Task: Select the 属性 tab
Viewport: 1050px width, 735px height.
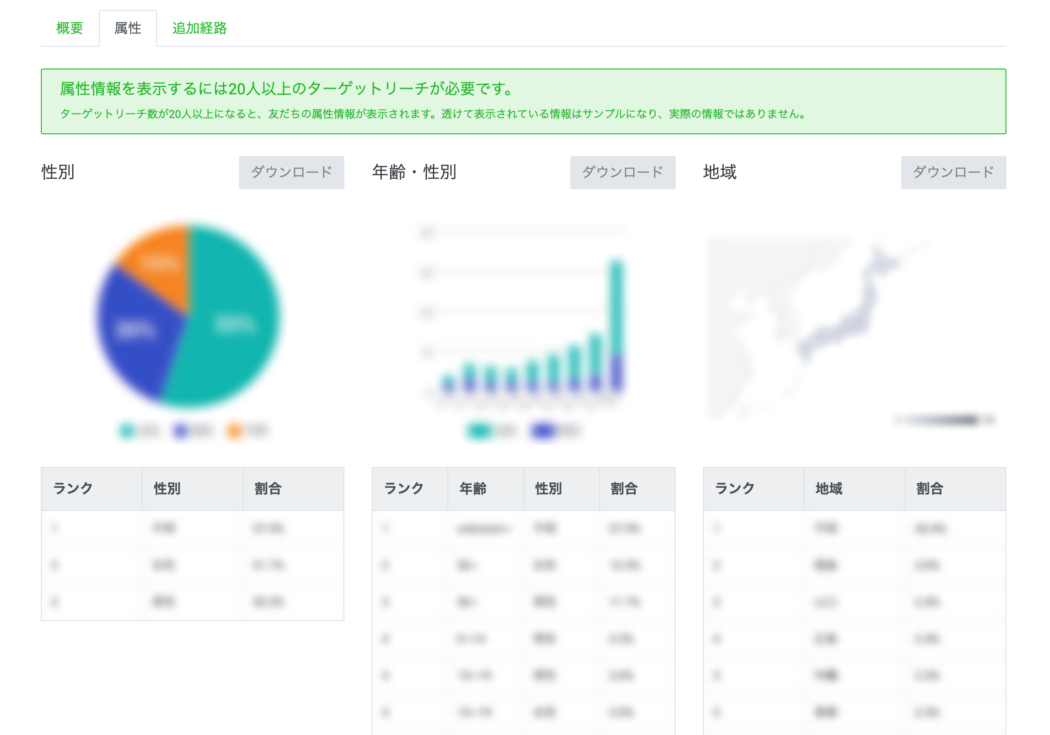Action: (128, 29)
